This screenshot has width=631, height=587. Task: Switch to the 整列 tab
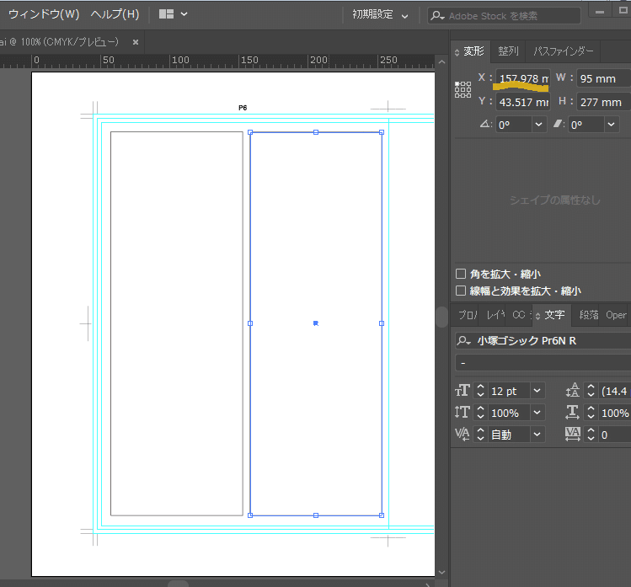(x=508, y=52)
